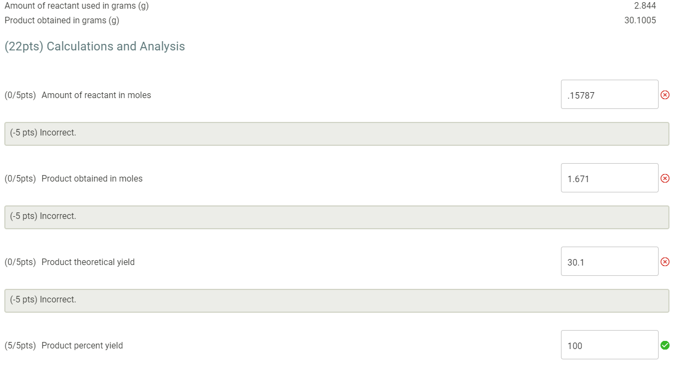The width and height of the screenshot is (689, 368).
Task: Click the first Incorrect feedback banner
Action: coord(336,133)
